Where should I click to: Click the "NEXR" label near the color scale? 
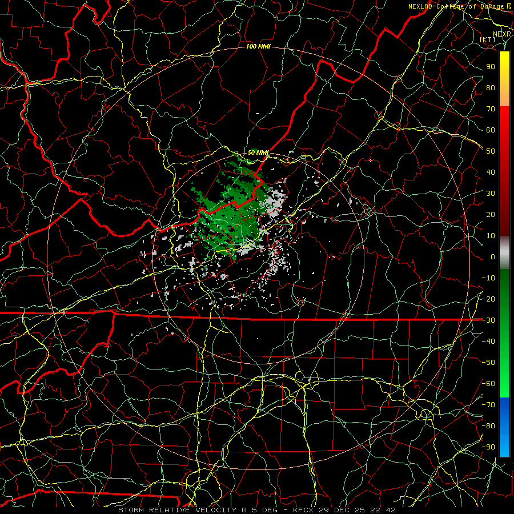(502, 34)
